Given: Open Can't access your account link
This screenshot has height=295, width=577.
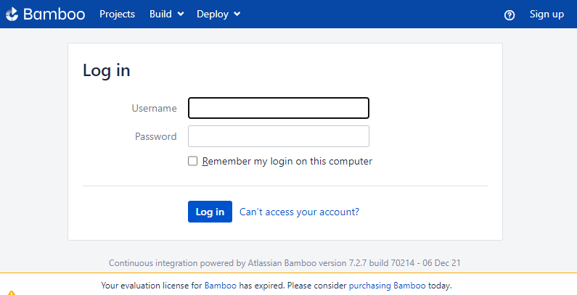Looking at the screenshot, I should 299,212.
